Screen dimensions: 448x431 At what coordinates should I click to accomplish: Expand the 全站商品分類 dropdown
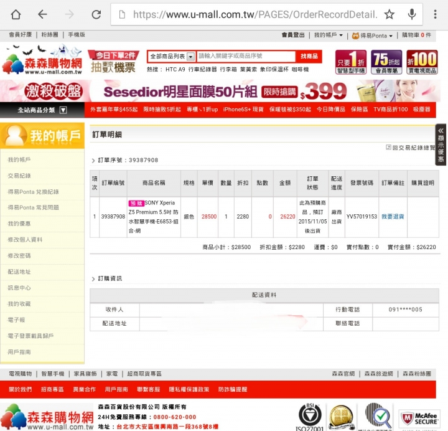42,110
